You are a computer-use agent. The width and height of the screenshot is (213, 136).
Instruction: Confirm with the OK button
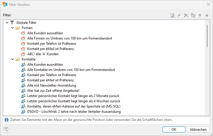pos(174,130)
